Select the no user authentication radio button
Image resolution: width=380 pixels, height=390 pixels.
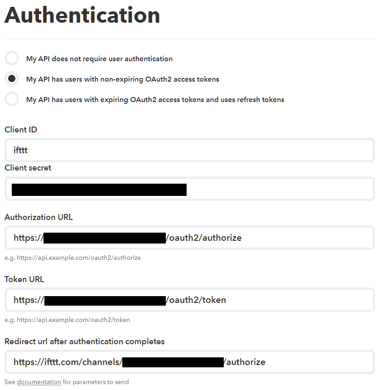tap(12, 58)
